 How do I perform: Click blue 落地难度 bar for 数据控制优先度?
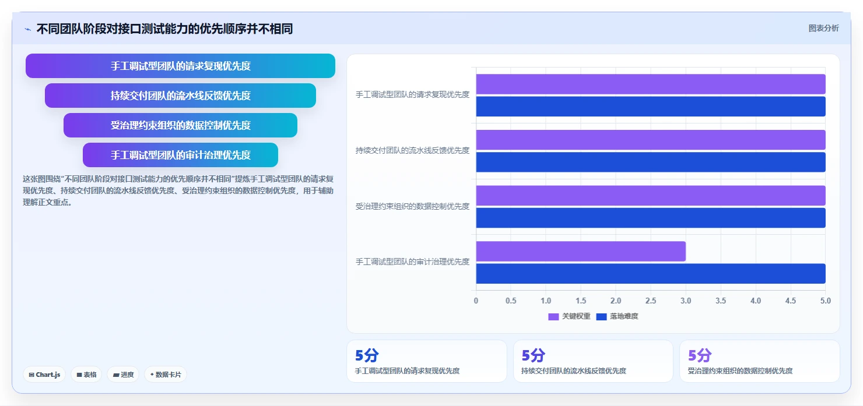click(x=651, y=218)
